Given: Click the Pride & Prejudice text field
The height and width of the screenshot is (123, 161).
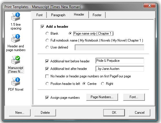Looking at the screenshot, I should [120, 61].
